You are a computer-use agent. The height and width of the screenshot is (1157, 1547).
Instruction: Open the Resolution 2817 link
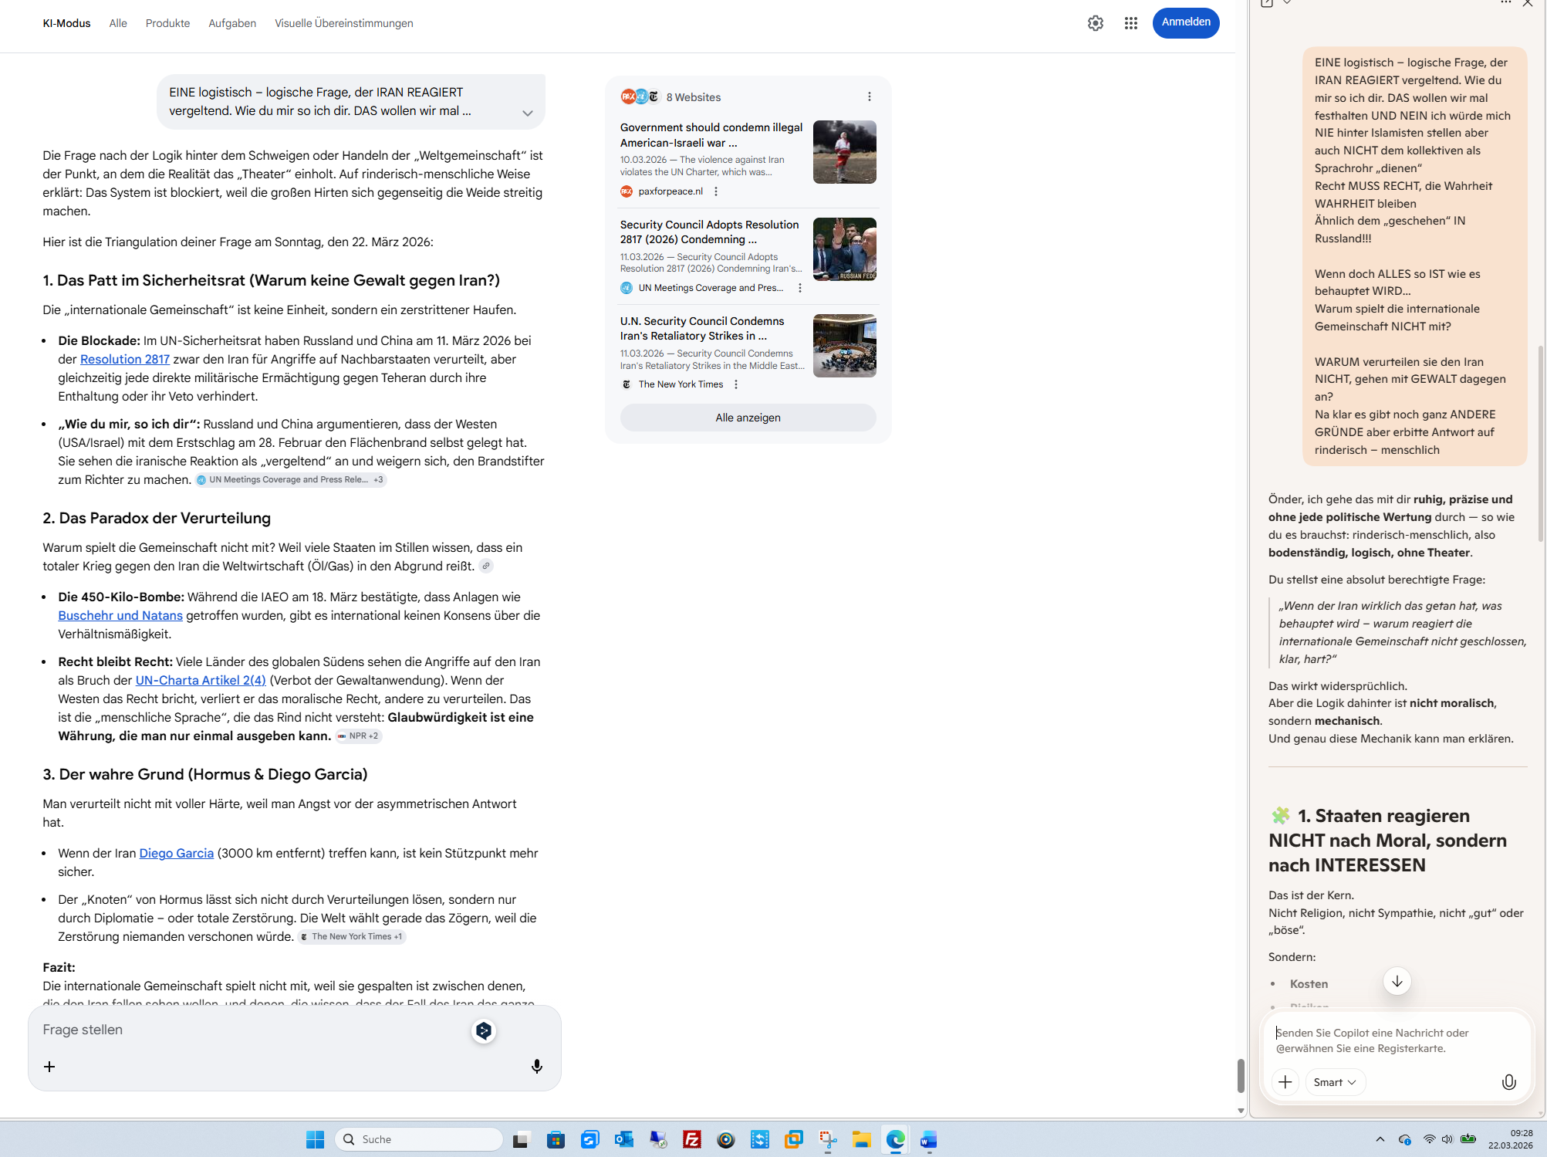click(125, 359)
